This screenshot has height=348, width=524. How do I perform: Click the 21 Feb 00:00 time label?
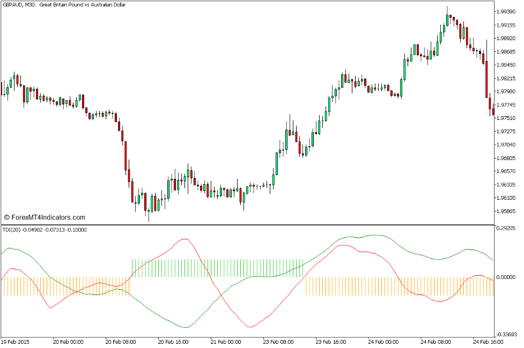225,341
